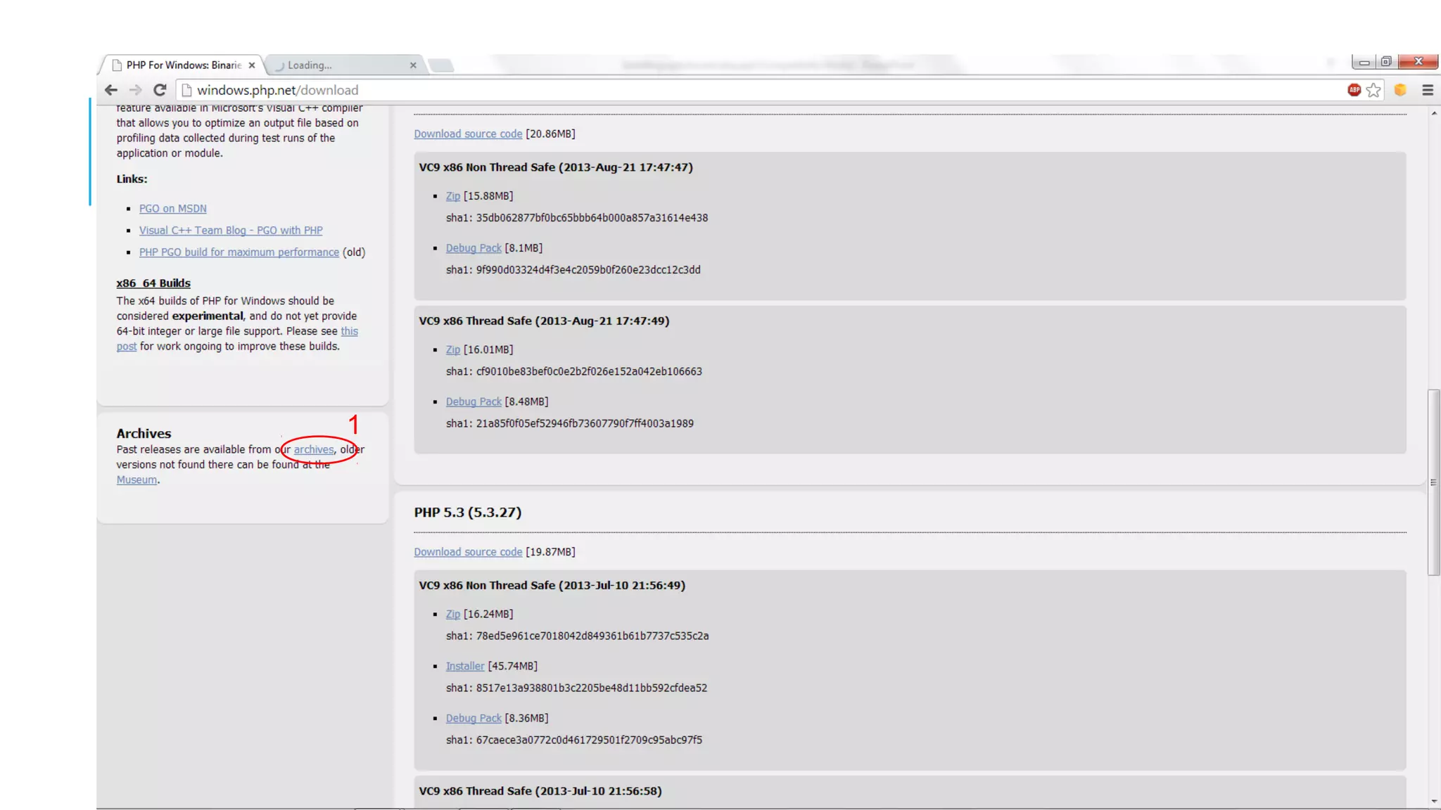Click the orange extension icon

pyautogui.click(x=1400, y=90)
